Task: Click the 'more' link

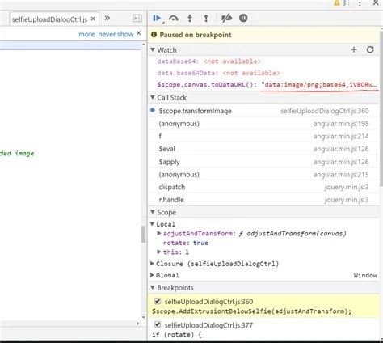Action: click(x=86, y=34)
